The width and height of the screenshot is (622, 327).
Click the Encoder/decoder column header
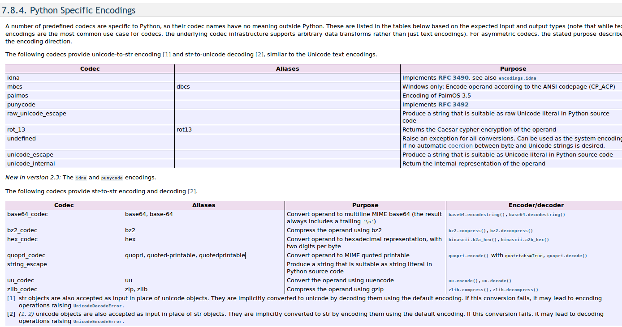[536, 205]
